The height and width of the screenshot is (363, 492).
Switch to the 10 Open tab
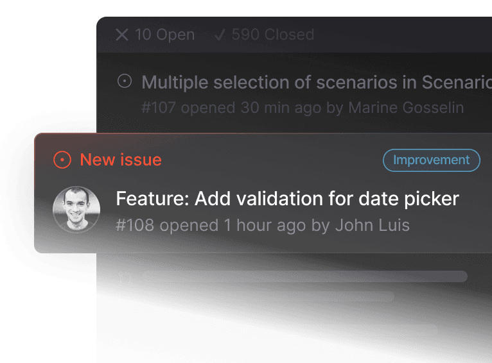click(x=164, y=35)
